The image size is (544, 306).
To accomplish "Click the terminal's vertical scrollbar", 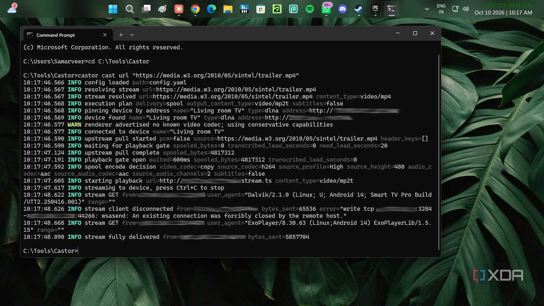I will [x=439, y=152].
